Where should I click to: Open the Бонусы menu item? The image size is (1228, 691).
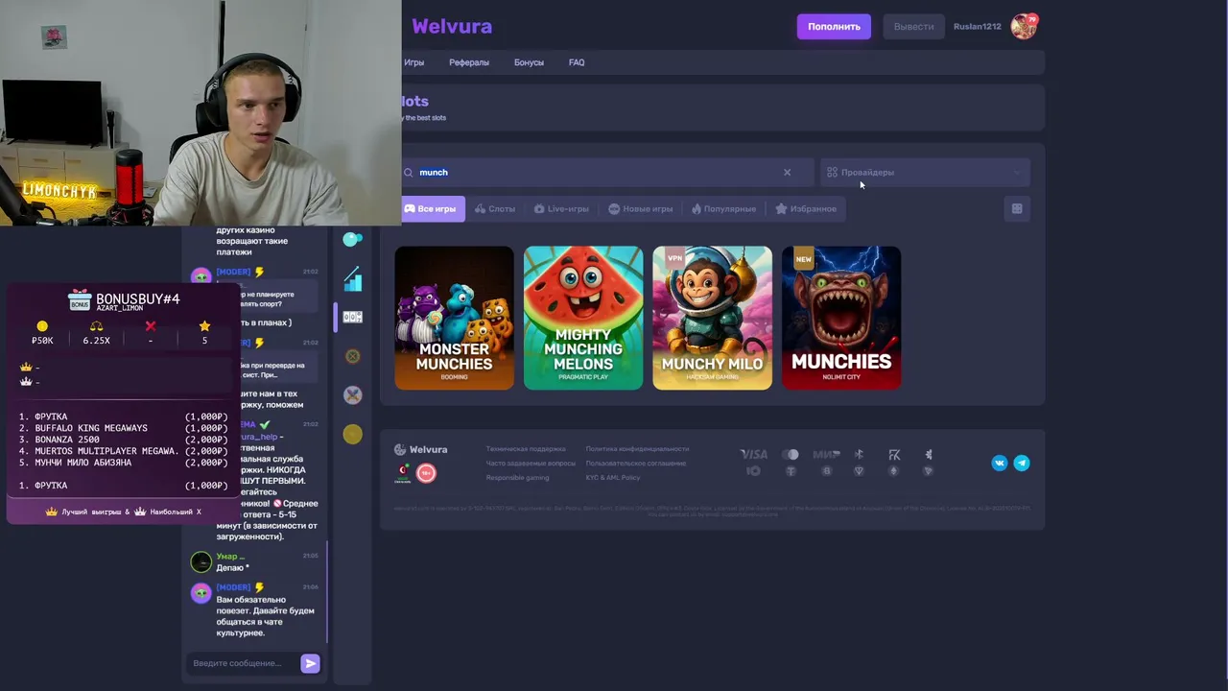coord(529,62)
